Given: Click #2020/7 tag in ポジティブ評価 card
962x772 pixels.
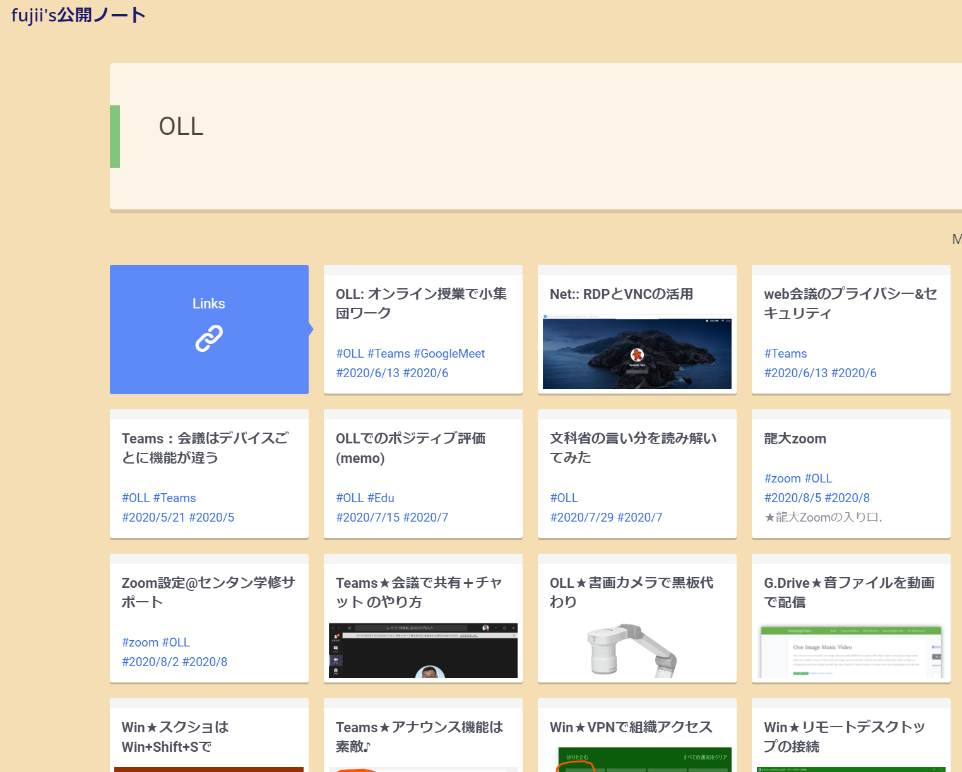Looking at the screenshot, I should coord(425,518).
